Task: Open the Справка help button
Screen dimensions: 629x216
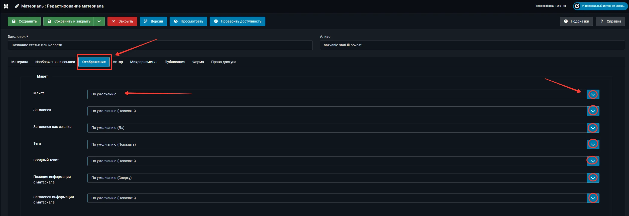Action: click(x=610, y=22)
